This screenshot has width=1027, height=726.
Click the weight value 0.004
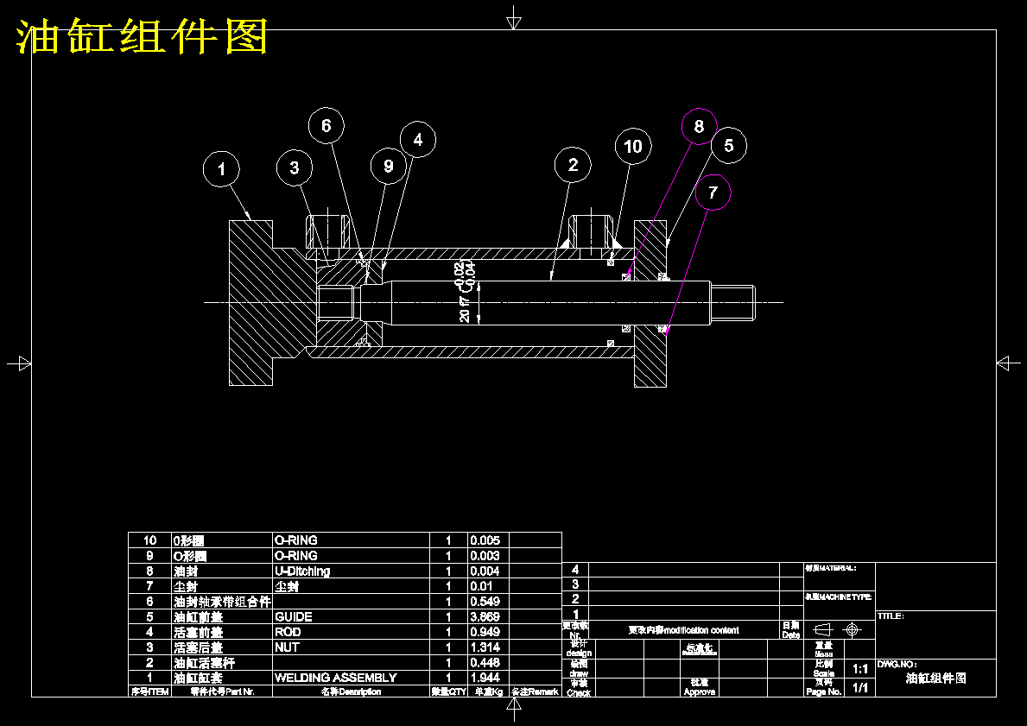(x=485, y=571)
